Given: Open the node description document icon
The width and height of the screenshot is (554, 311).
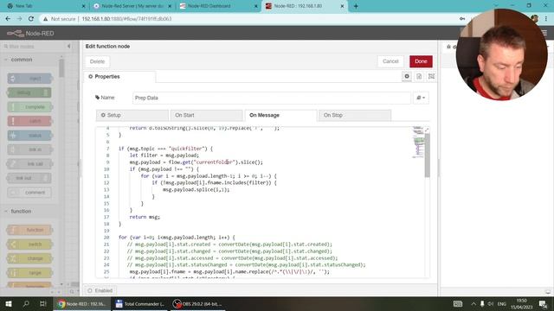Looking at the screenshot, I should 419,76.
